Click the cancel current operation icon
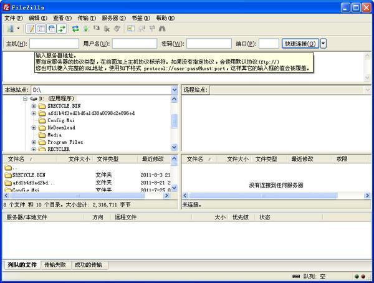This screenshot has height=283, width=374. click(x=97, y=29)
